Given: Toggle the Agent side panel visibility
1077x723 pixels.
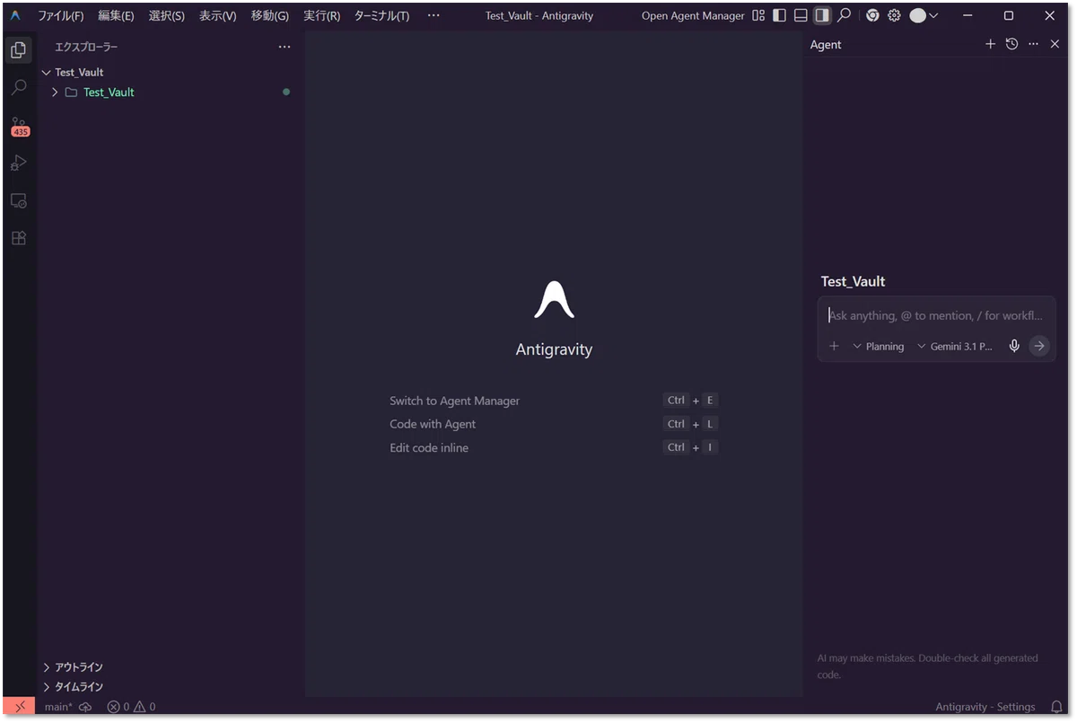Looking at the screenshot, I should tap(822, 15).
